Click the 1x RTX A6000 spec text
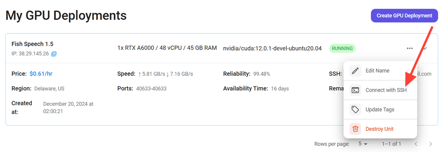This screenshot has height=152, width=446. coord(167,48)
